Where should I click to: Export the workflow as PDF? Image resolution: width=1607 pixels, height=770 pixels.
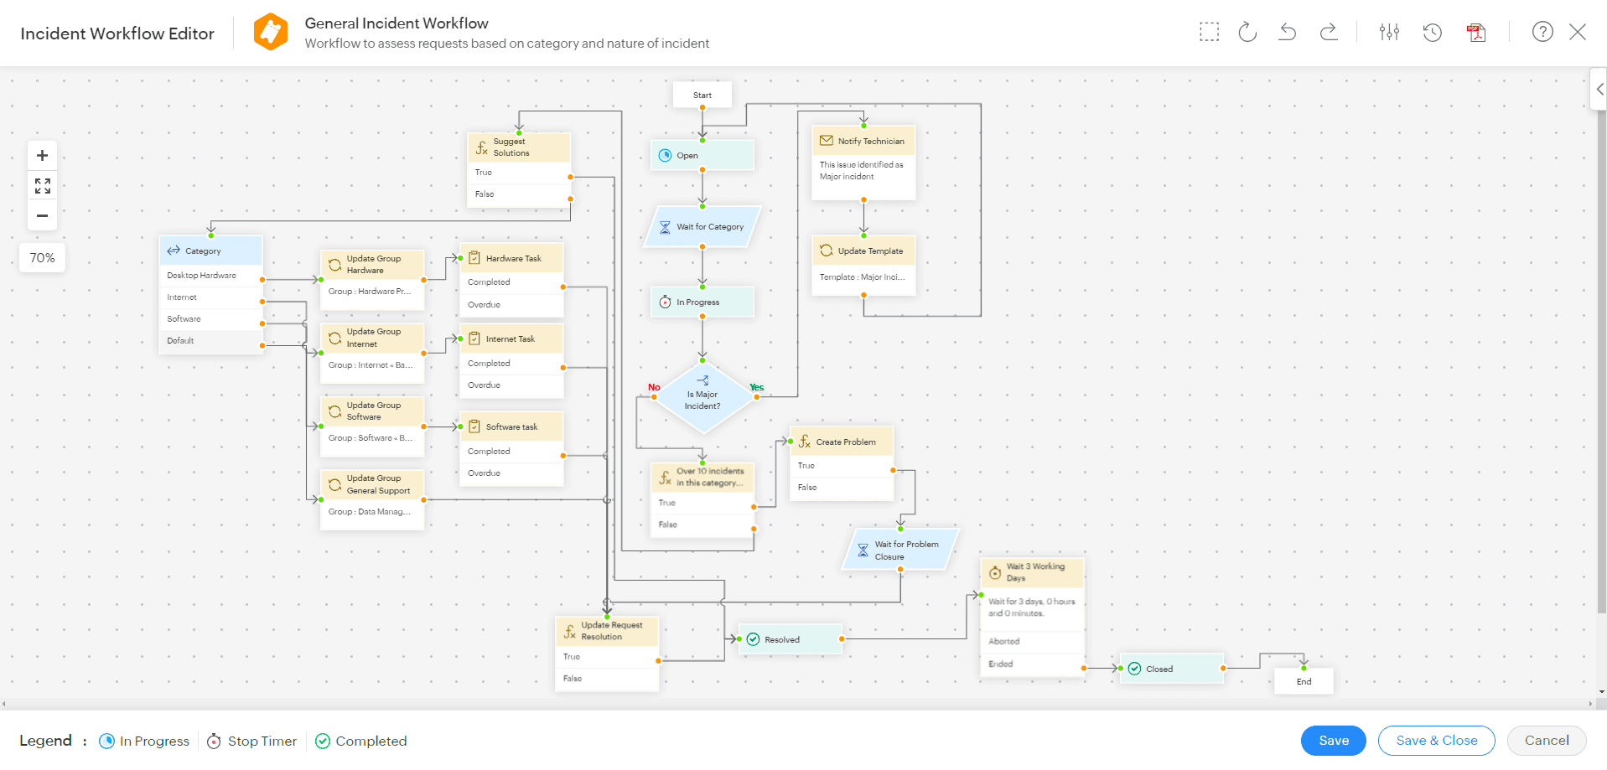1476,32
